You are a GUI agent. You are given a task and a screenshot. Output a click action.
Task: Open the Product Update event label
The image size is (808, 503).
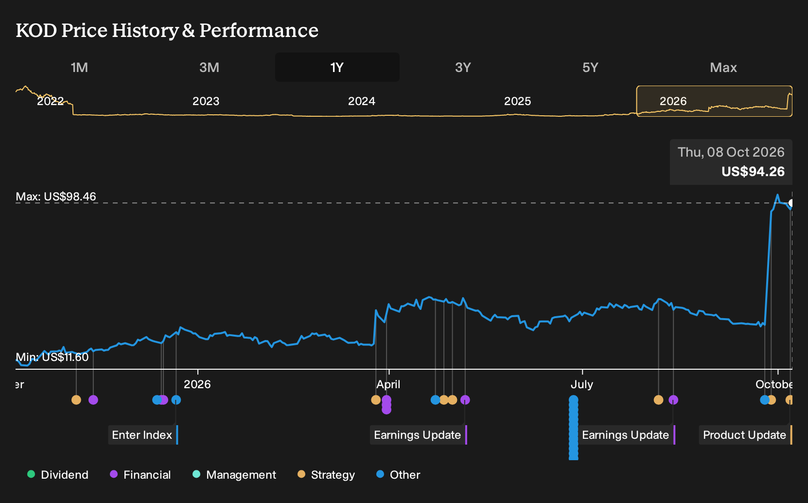745,435
